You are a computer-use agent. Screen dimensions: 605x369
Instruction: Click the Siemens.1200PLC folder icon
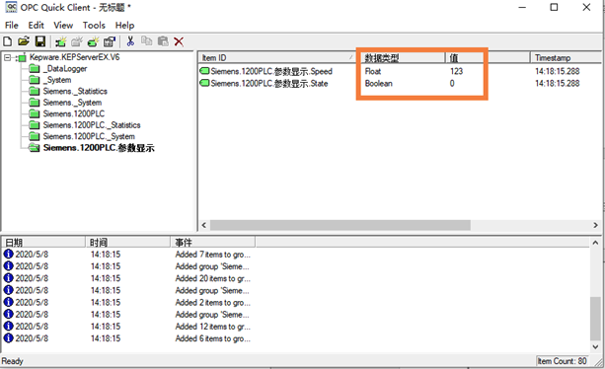[35, 113]
